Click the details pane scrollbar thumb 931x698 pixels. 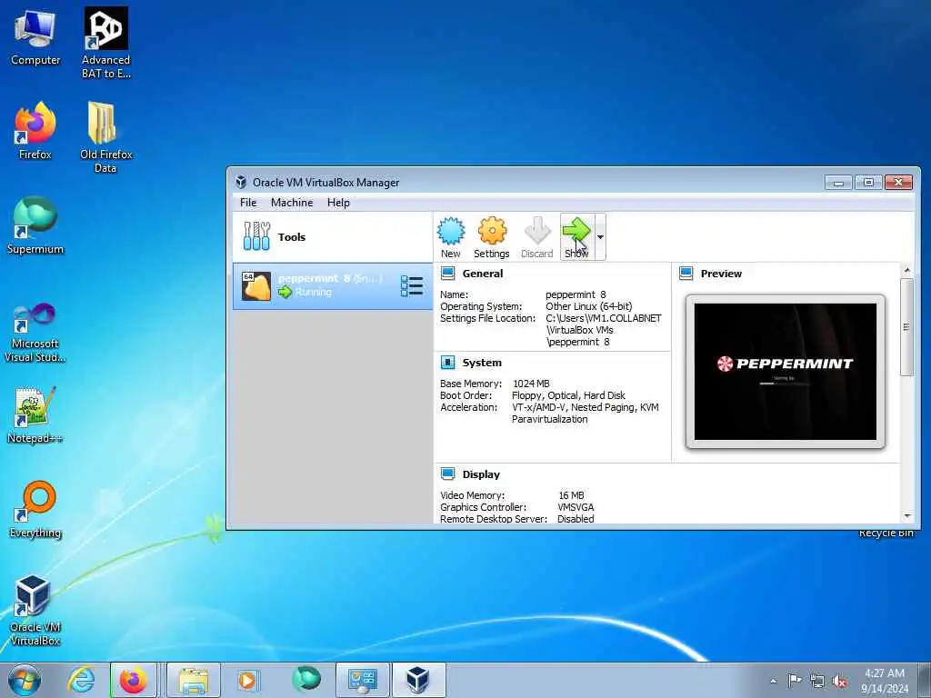pyautogui.click(x=906, y=327)
